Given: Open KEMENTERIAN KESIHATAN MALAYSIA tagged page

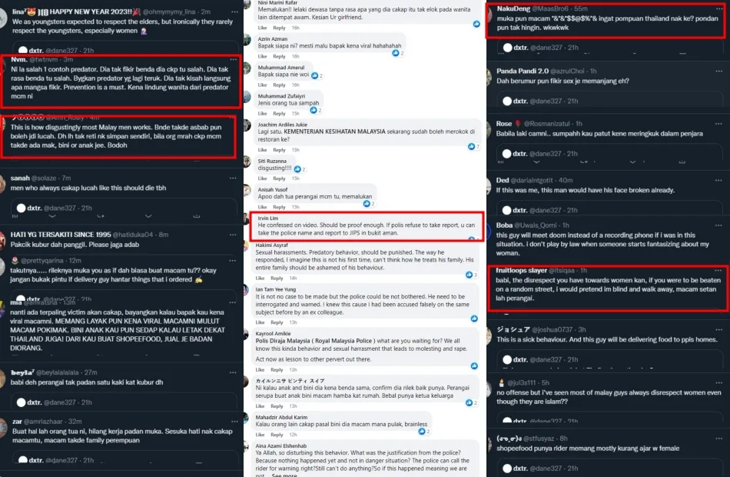Looking at the screenshot, I should [x=334, y=132].
